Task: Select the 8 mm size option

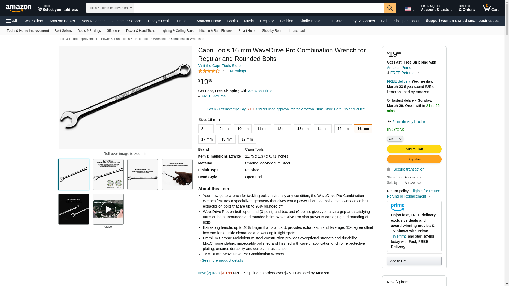Action: click(x=206, y=129)
